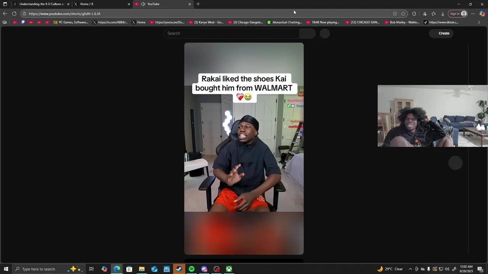The height and width of the screenshot is (274, 488).
Task: Open the Edge tab actions menu icon
Action: (5, 4)
